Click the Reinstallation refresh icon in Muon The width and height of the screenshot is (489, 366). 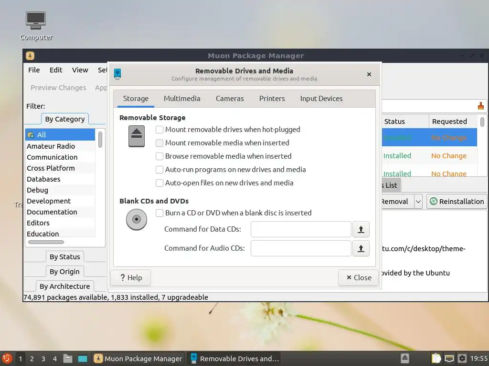click(434, 202)
